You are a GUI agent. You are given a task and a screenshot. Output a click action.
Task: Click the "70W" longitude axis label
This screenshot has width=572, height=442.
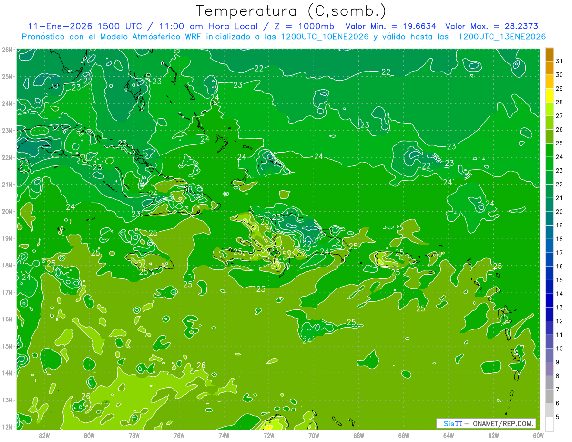pyautogui.click(x=314, y=435)
